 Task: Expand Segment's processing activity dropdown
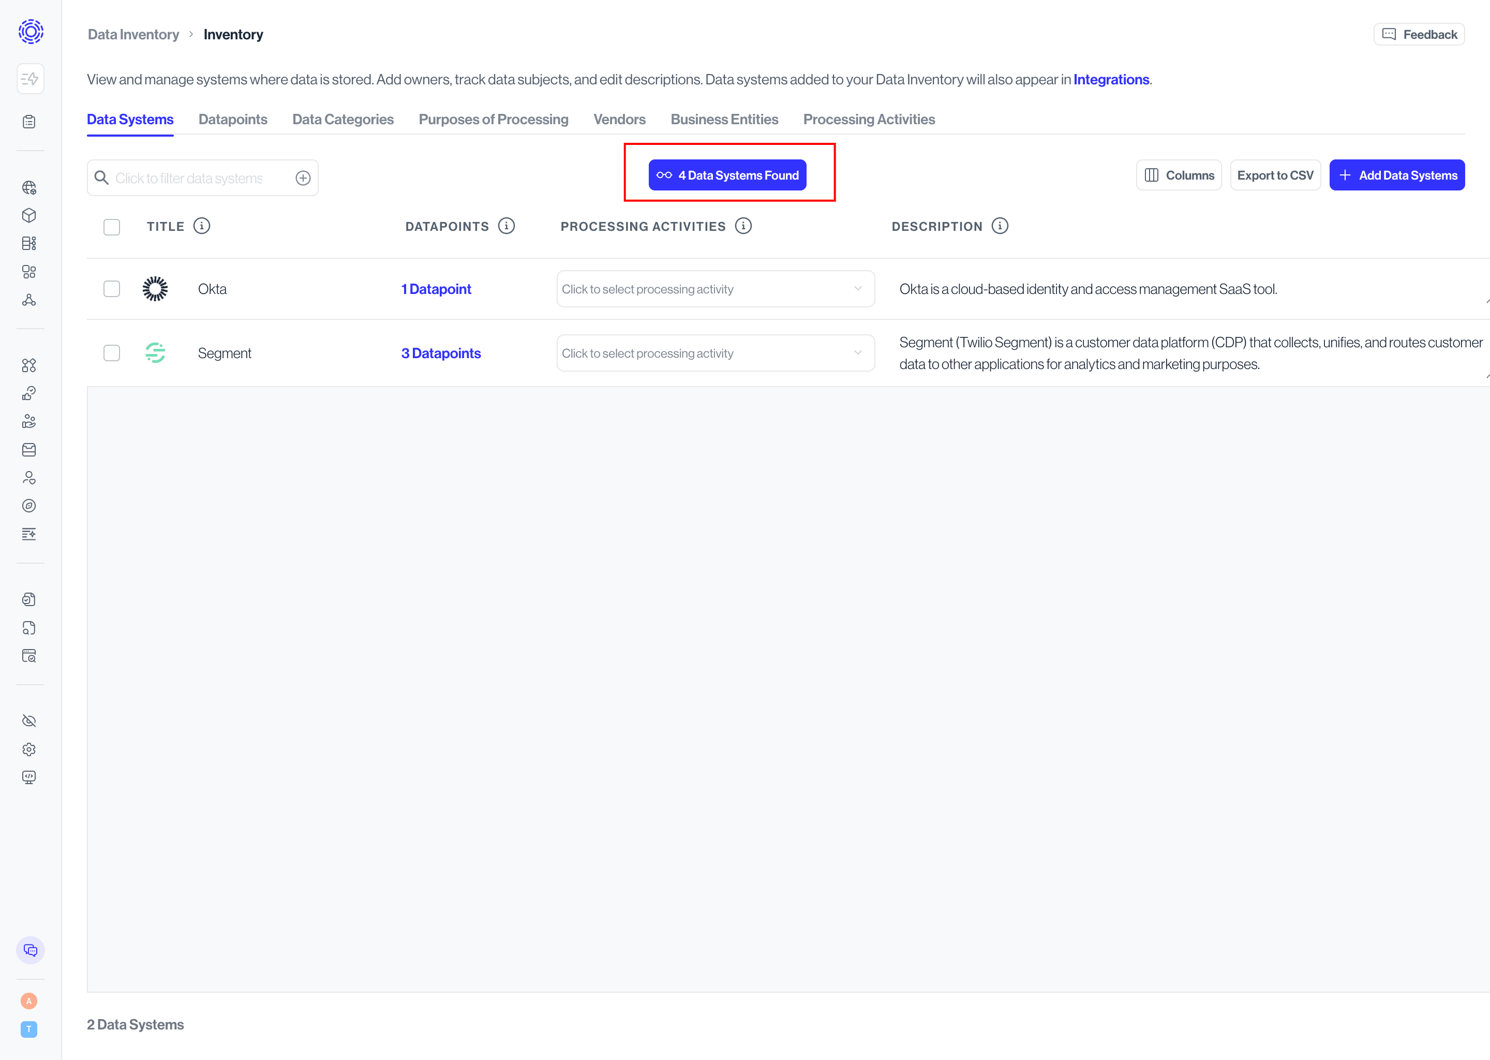pos(715,353)
